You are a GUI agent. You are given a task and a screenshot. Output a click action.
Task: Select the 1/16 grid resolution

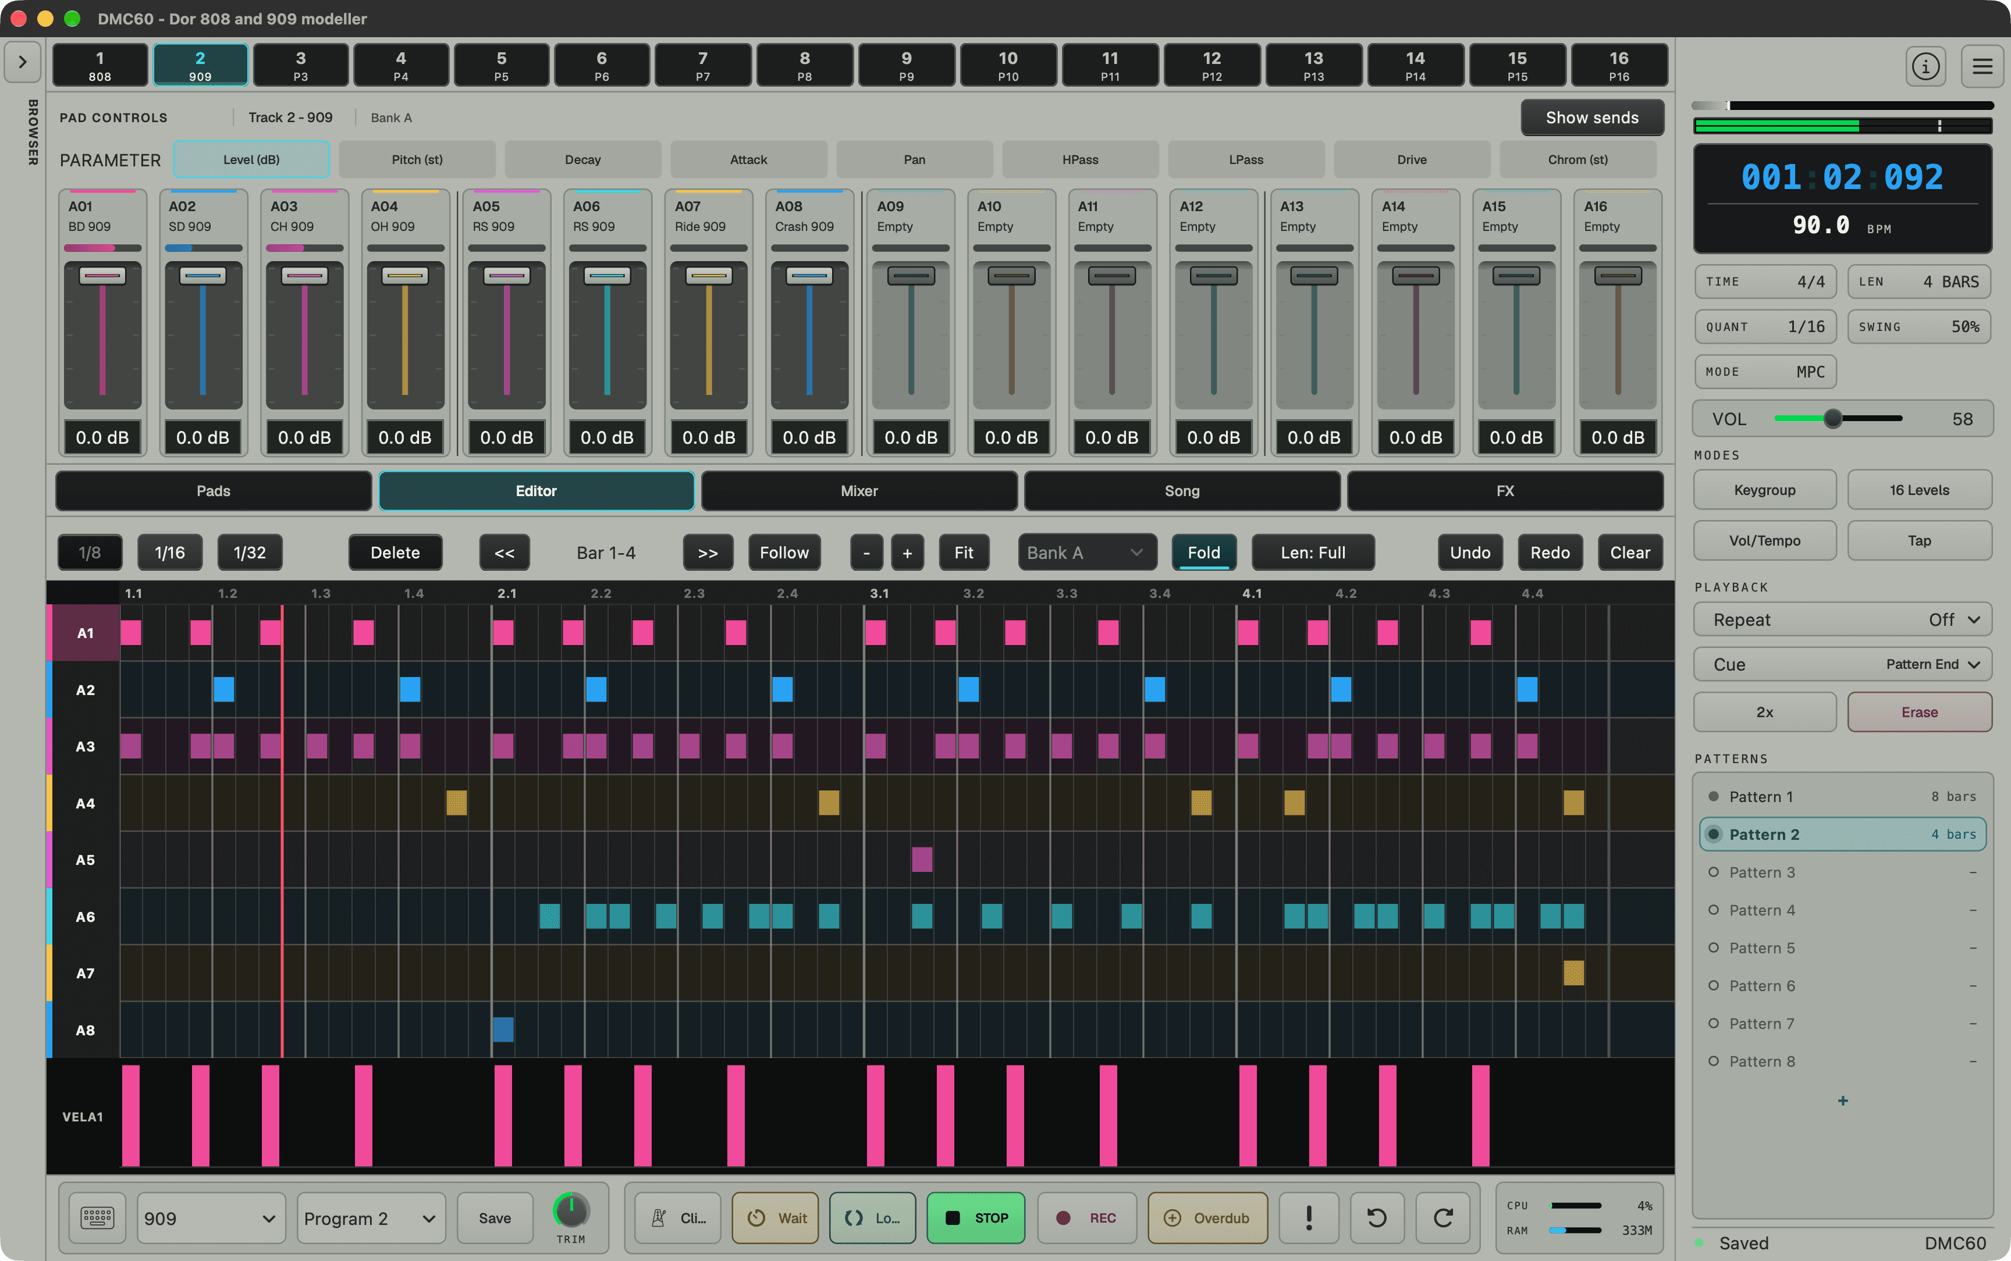coord(169,552)
